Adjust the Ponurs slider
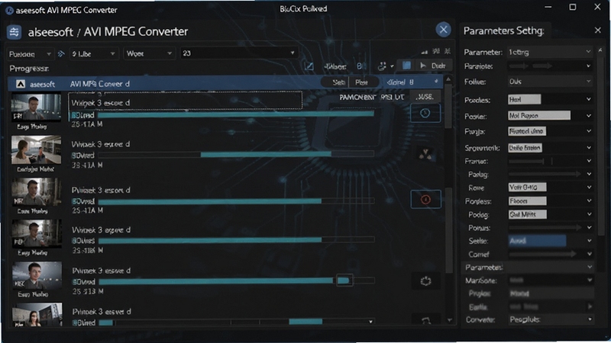Viewport: 611px width, 343px height. tap(545, 227)
